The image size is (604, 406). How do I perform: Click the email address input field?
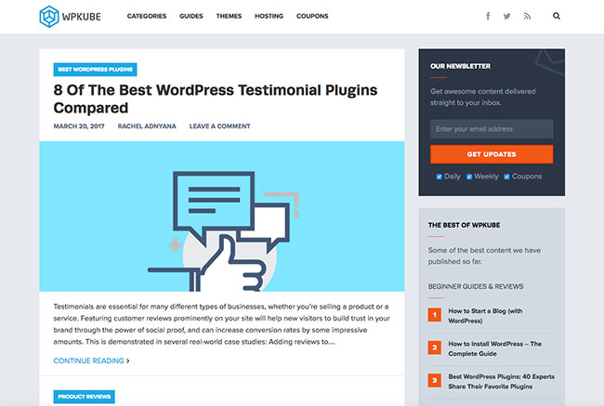pyautogui.click(x=492, y=129)
